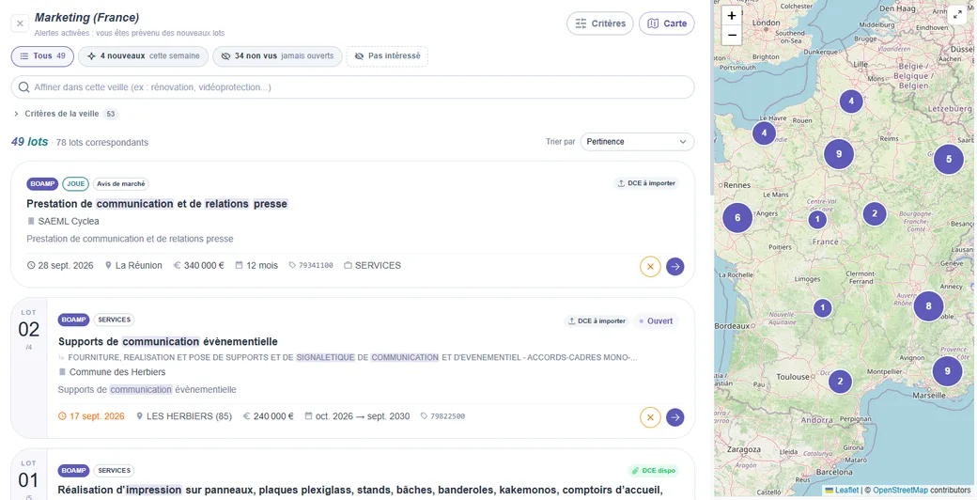Screen dimensions: 977x500
Task: Click the 53 criteria count badge
Action: click(x=110, y=114)
